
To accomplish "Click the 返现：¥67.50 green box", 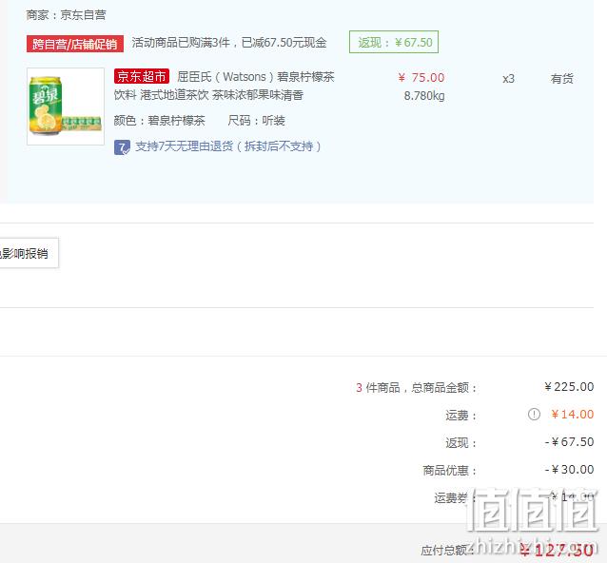I will [394, 42].
